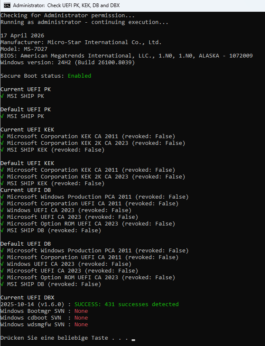Click checkmark beside MSI SHIP DB under Current UEFI DB
This screenshot has width=265, height=346.
tap(2, 231)
